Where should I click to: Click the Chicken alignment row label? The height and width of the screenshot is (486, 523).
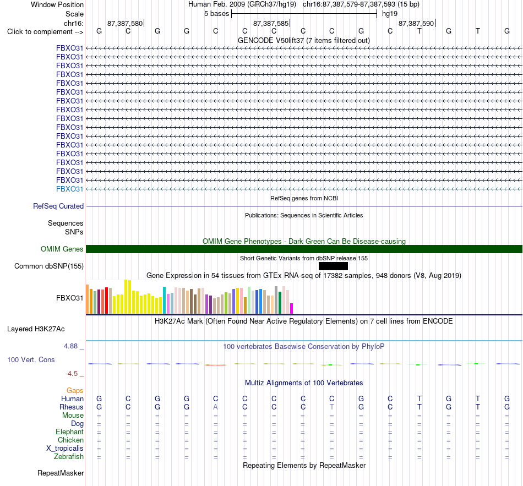pyautogui.click(x=70, y=440)
